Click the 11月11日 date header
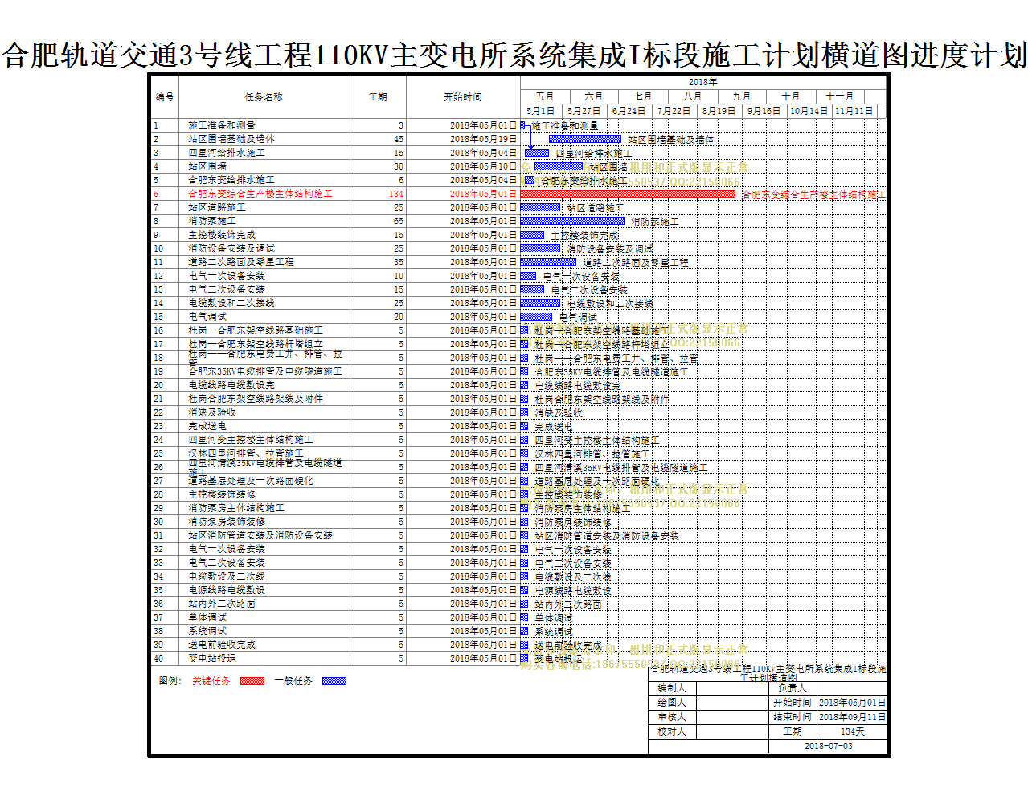Image resolution: width=1028 pixels, height=795 pixels. click(x=854, y=111)
